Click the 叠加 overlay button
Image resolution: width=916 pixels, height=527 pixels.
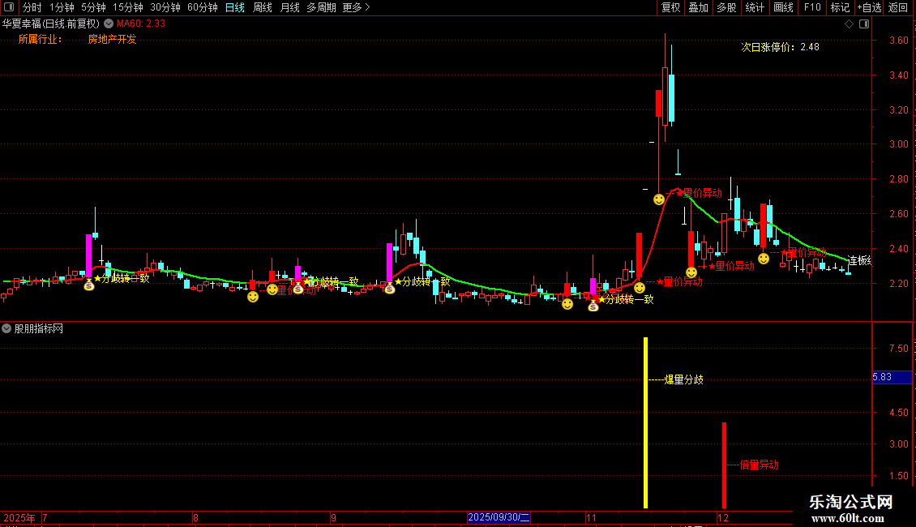coord(698,7)
